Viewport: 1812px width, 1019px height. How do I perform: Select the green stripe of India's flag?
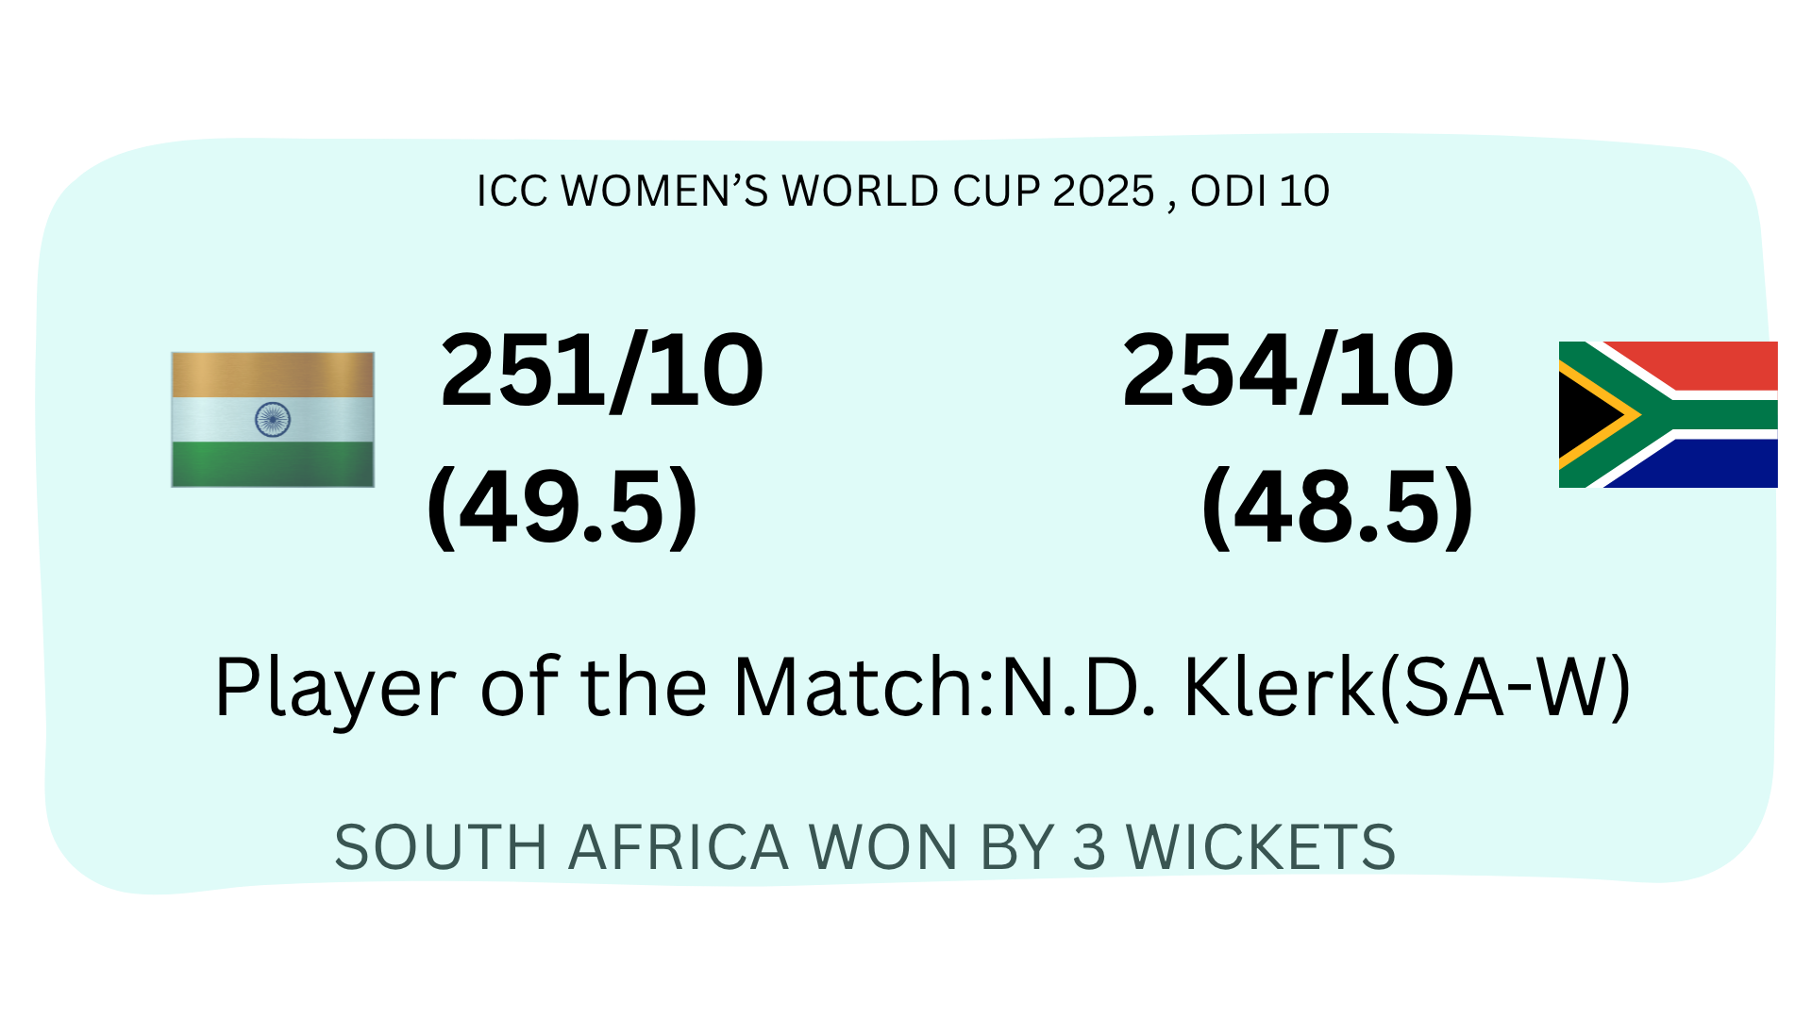[x=273, y=464]
